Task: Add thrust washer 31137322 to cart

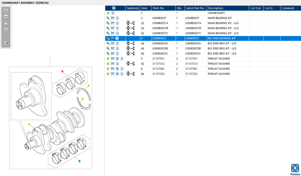Action: tap(113, 74)
